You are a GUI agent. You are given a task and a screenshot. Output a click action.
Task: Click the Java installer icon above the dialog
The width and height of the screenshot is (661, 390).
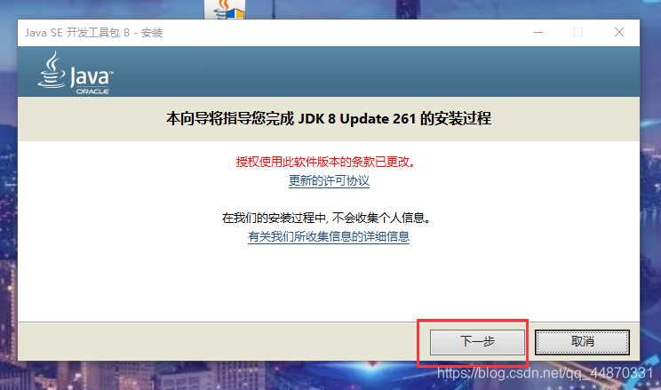[225, 9]
